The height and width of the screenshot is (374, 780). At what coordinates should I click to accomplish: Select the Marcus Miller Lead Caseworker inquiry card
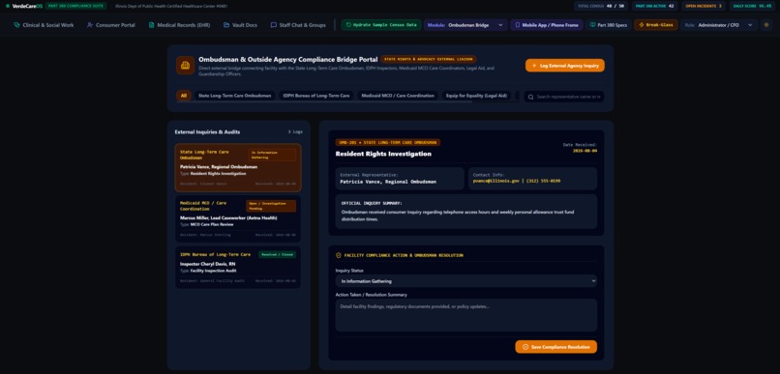238,219
